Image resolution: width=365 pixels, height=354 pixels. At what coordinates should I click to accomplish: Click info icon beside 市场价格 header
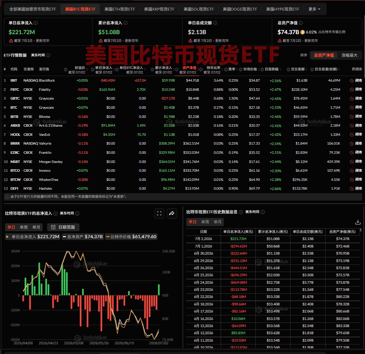[241, 69]
